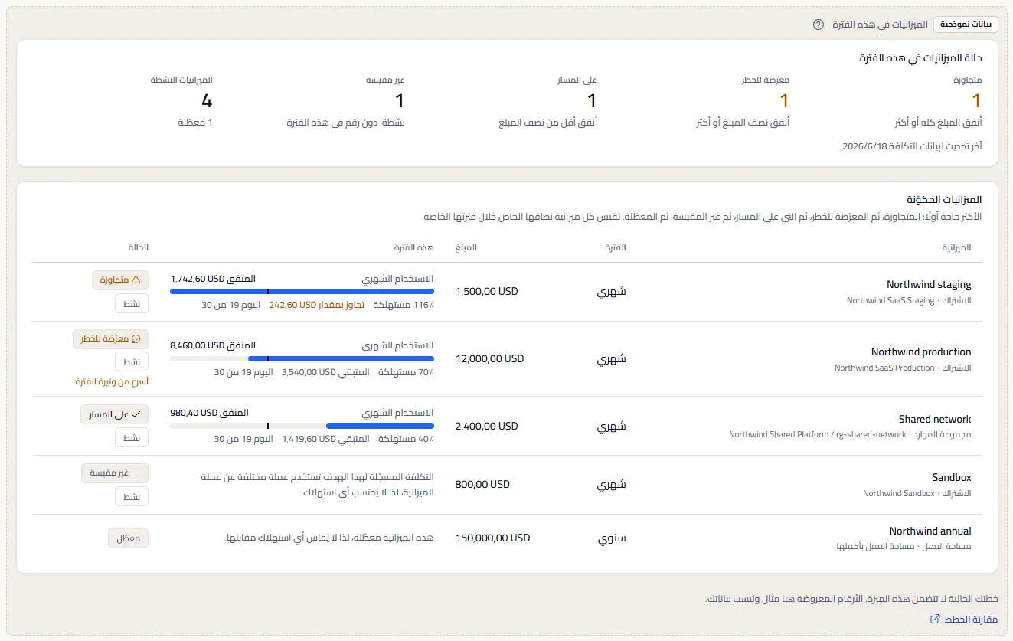
Task: Click Northwind SaaS Staging subscription text
Action: pos(890,300)
